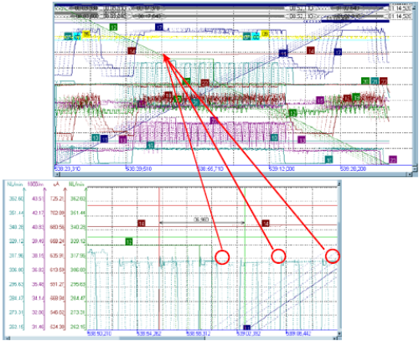This screenshot has height=341, width=419.
Task: Click the navy 11 tag on upper chart's red line
Action: click(283, 53)
